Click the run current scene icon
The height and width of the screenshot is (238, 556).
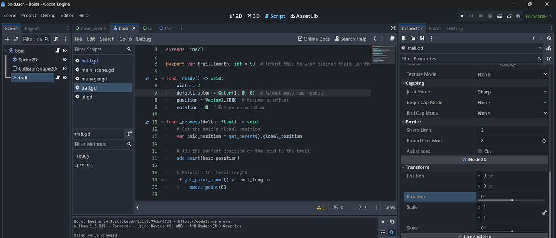click(499, 16)
